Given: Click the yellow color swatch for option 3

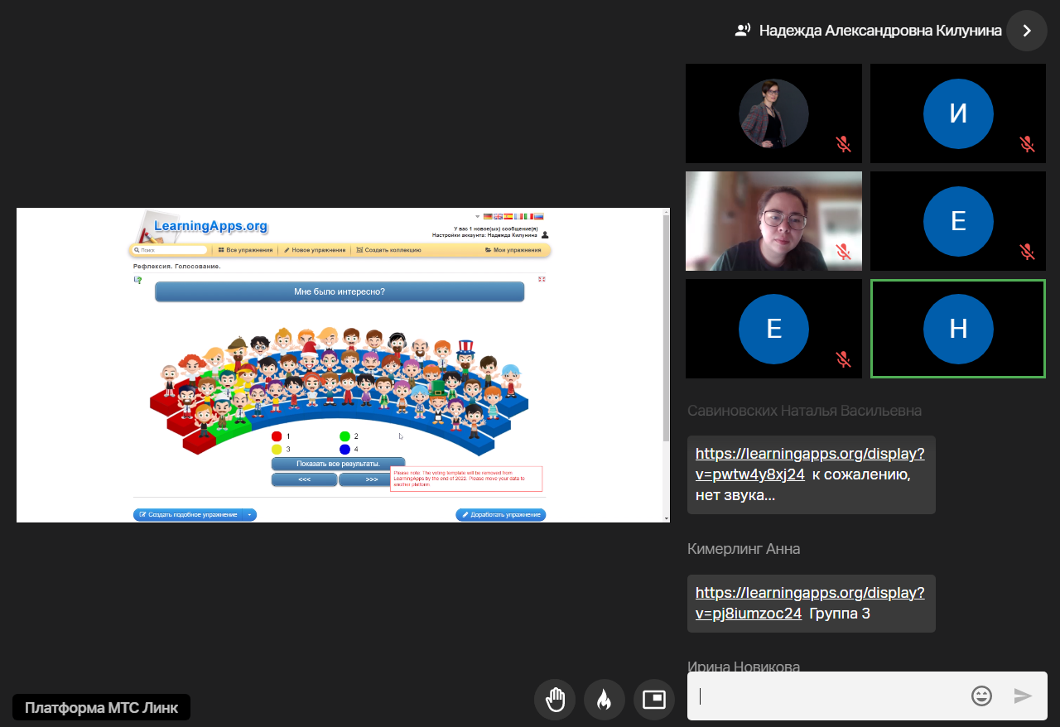Looking at the screenshot, I should coord(277,449).
